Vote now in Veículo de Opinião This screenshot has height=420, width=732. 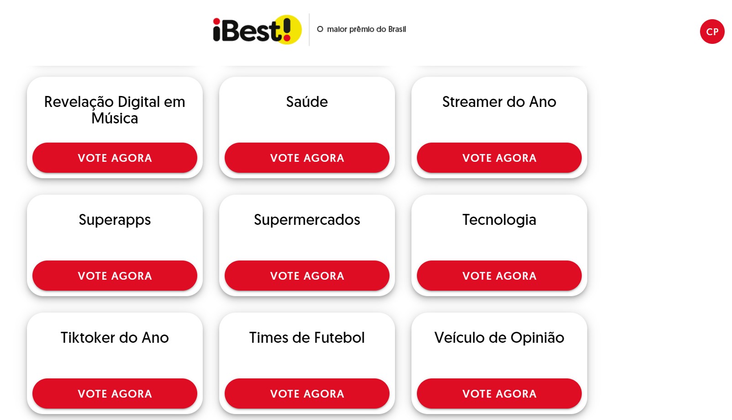[499, 393]
